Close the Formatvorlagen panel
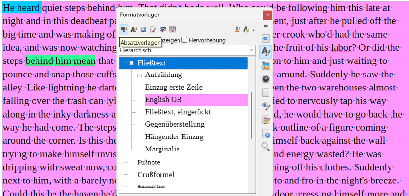Image resolution: width=409 pixels, height=196 pixels. point(267,15)
